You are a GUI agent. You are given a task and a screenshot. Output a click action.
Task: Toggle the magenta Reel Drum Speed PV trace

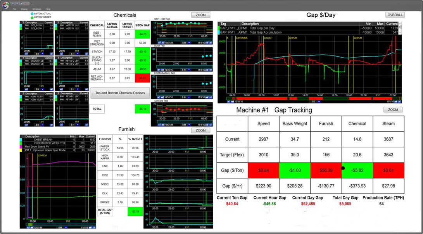point(22,147)
